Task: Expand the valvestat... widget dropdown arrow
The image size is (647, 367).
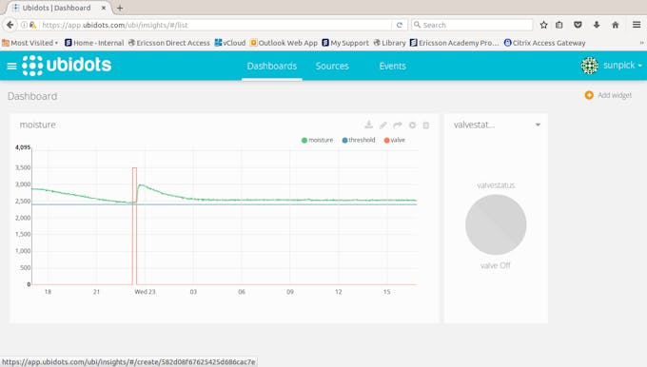Action: (x=538, y=125)
